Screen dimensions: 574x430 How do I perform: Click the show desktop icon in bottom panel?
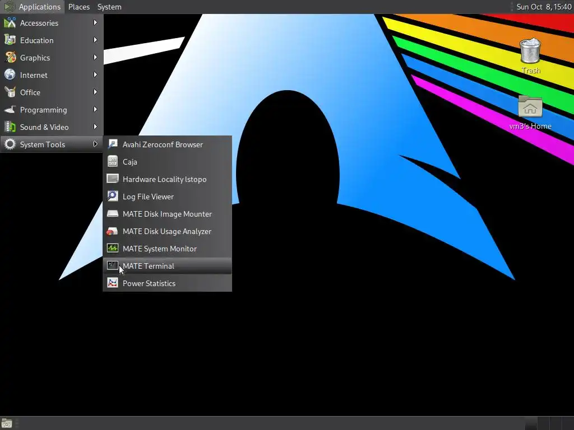click(x=7, y=423)
